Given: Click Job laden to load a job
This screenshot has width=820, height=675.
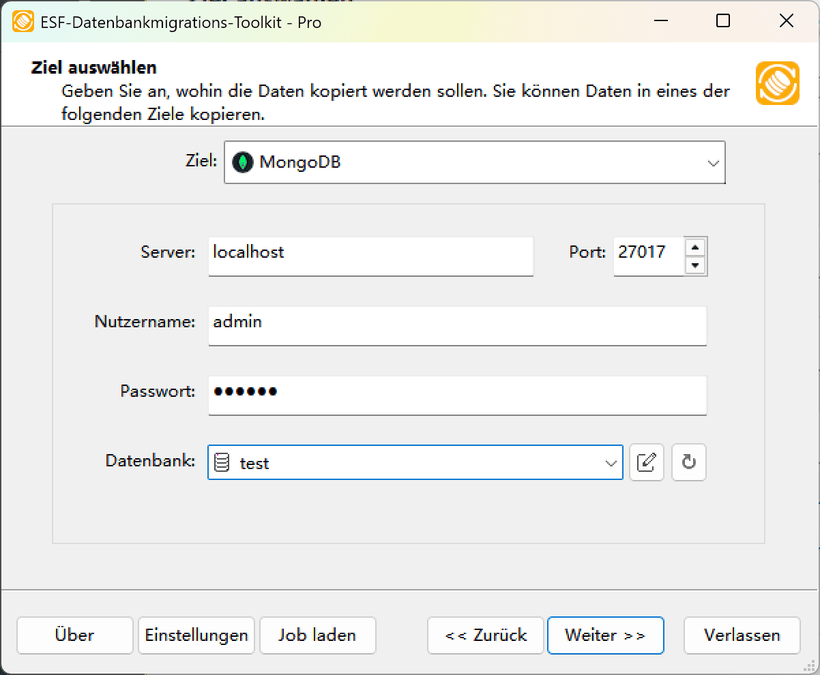Looking at the screenshot, I should [x=317, y=635].
